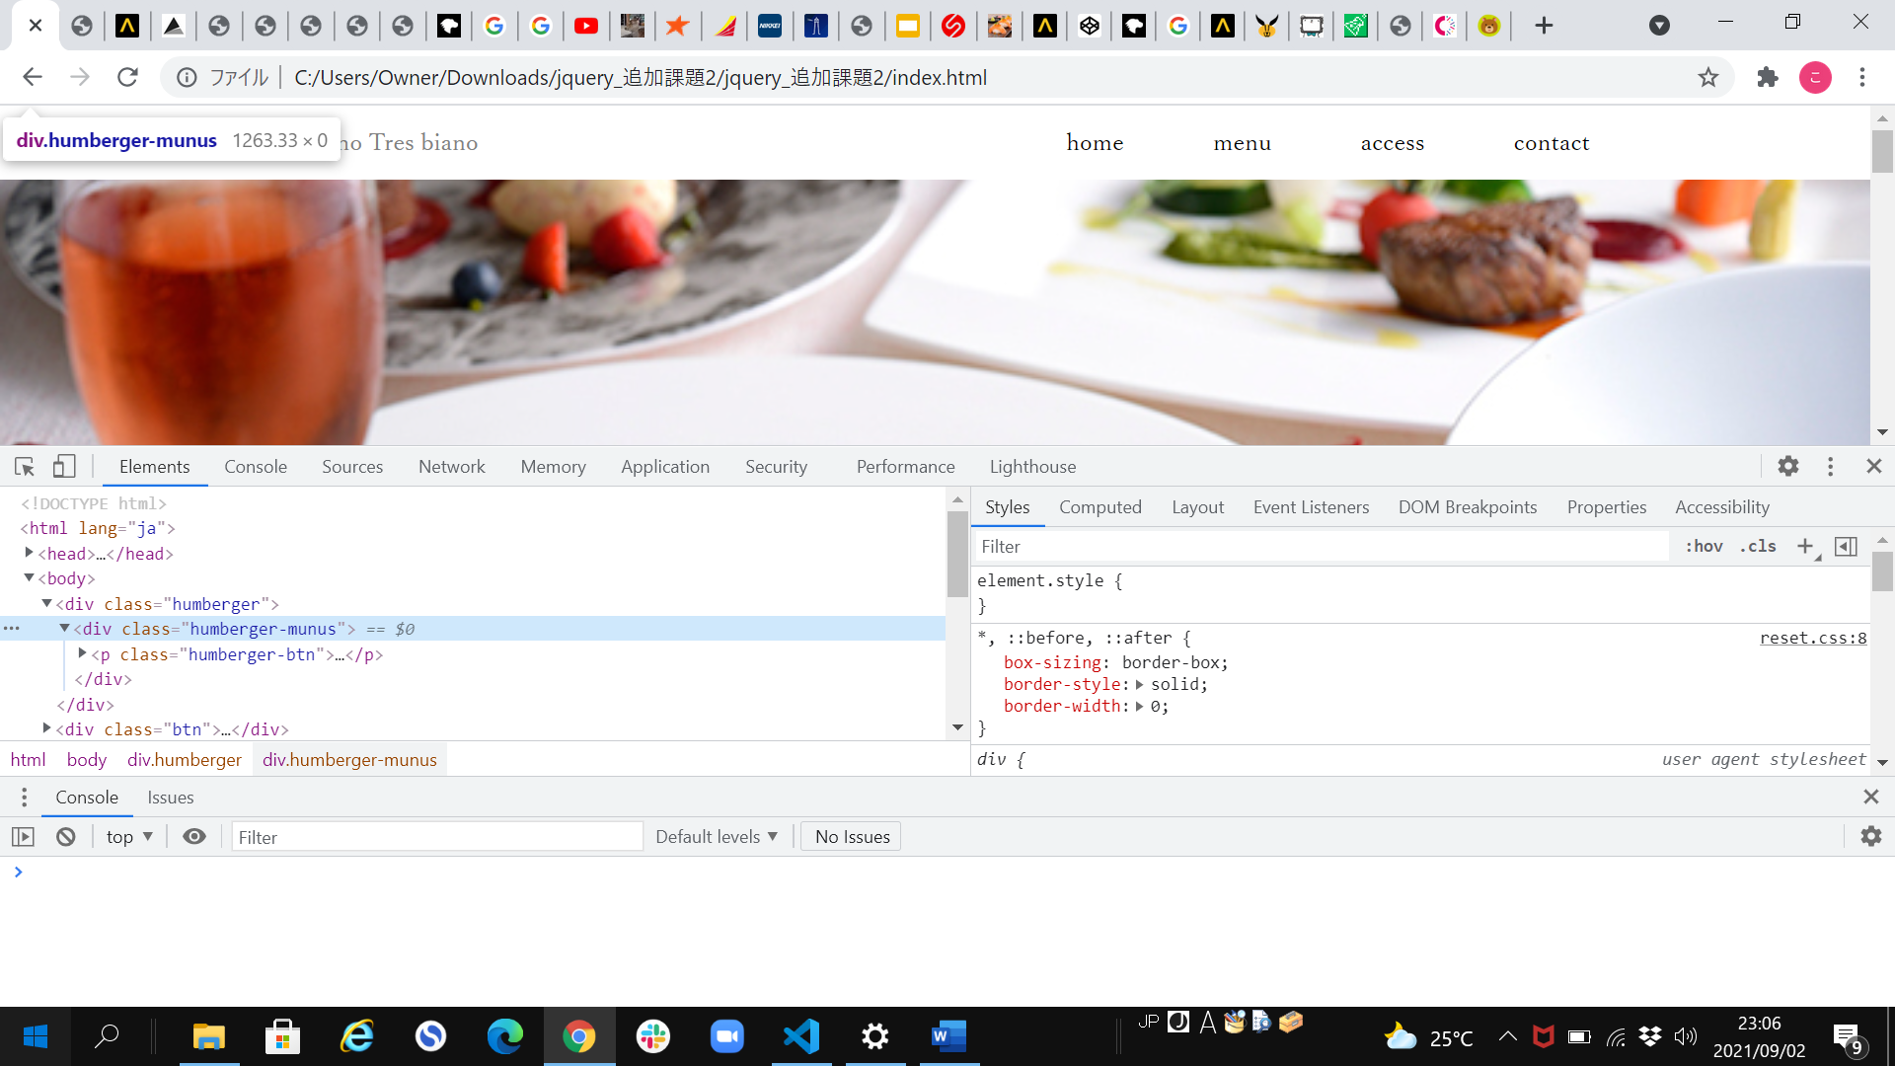Toggle the device toolbar icon
This screenshot has height=1066, width=1895.
pos(64,467)
